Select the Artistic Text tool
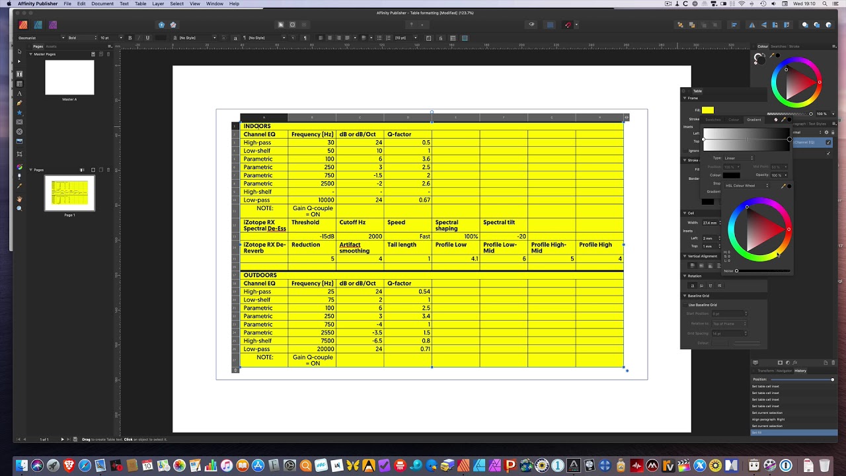 19,94
